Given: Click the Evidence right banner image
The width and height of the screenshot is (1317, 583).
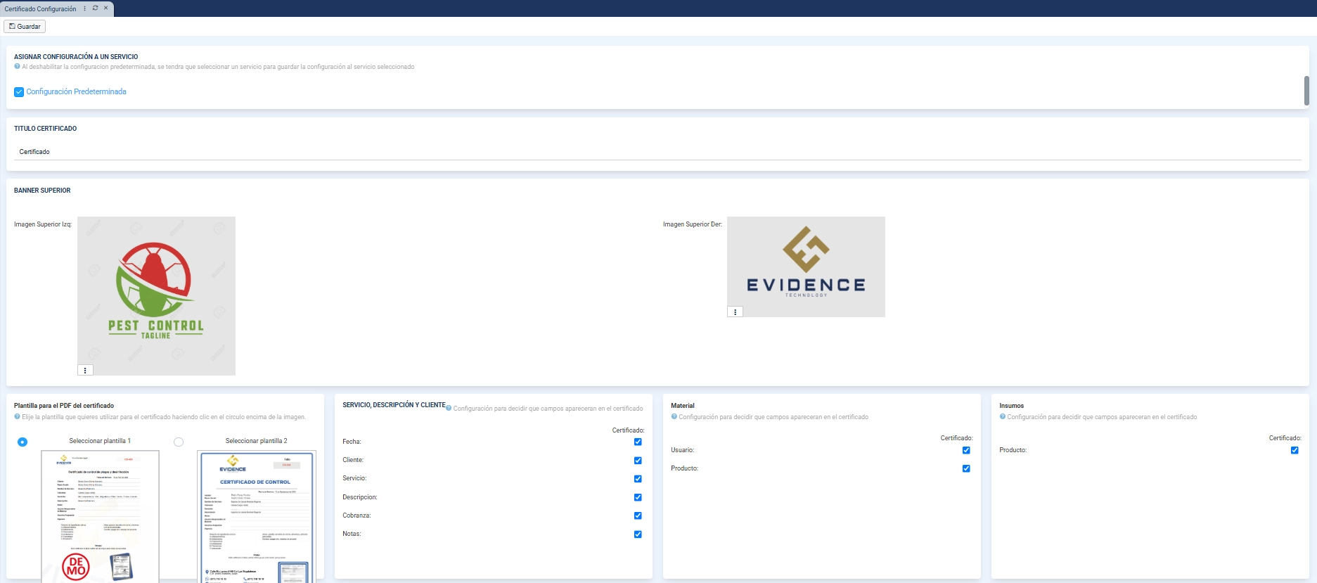Looking at the screenshot, I should pos(806,267).
